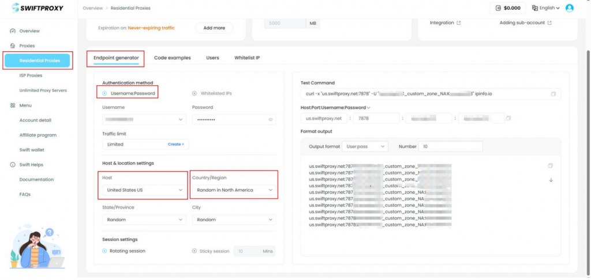The image size is (591, 280).
Task: Enable the Sticky session option
Action: 194,251
